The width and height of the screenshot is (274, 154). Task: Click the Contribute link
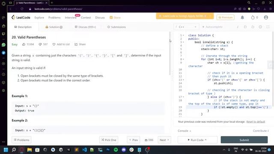coord(261,131)
